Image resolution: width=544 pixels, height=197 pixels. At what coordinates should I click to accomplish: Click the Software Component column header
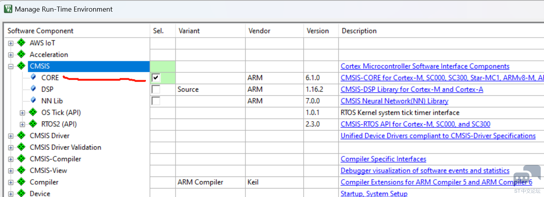pos(77,31)
